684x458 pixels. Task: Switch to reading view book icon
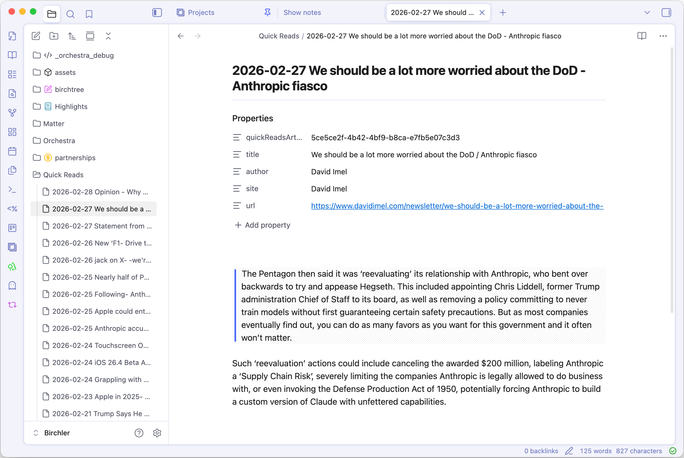tap(642, 36)
